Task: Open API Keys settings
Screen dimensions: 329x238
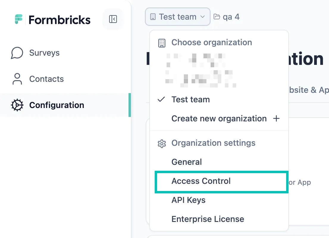Action: point(188,200)
